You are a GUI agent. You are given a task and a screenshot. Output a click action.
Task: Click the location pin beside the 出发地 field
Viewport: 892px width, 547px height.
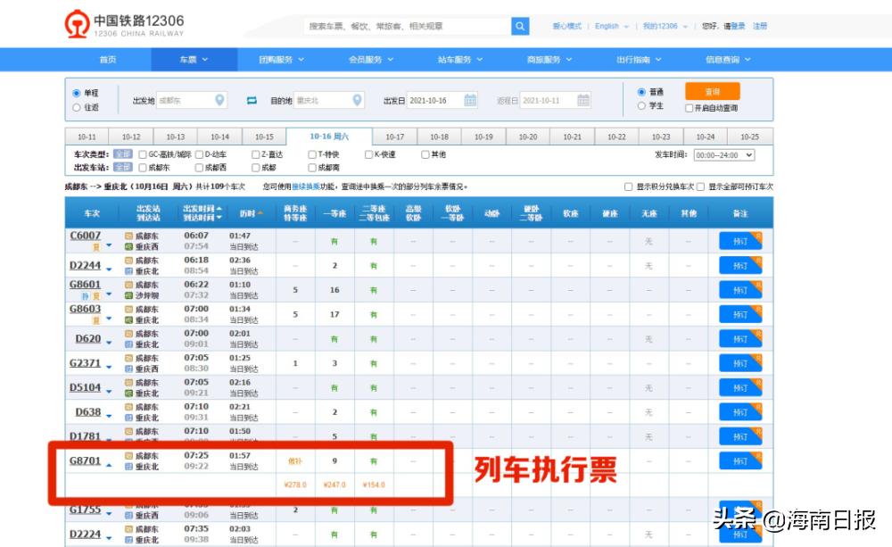pos(220,101)
